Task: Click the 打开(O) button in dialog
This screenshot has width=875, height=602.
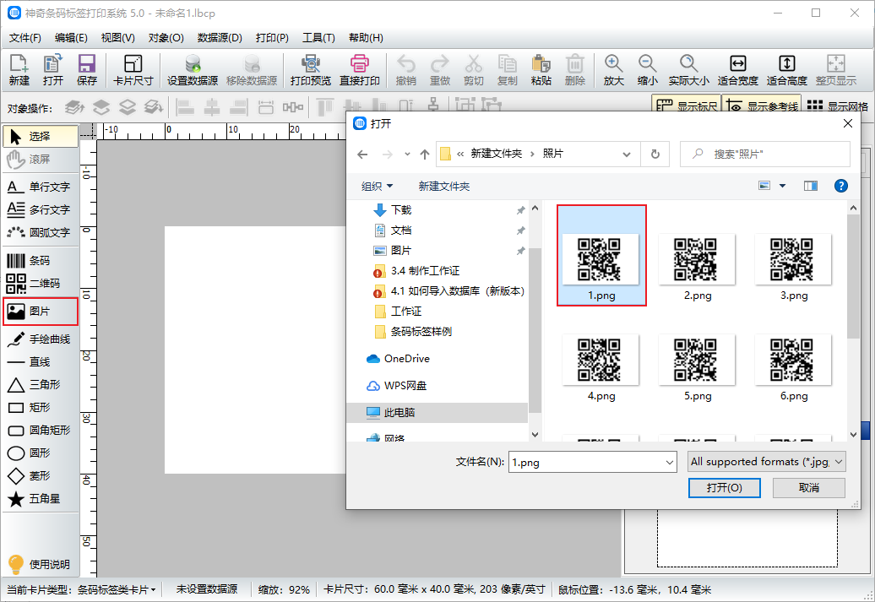Action: click(x=725, y=488)
